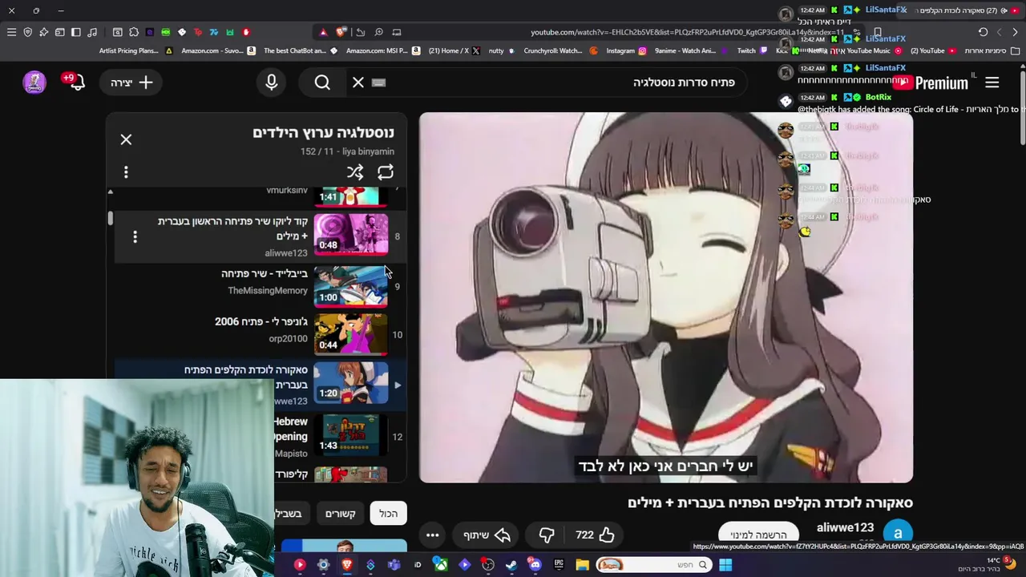Open more actions three-dot button under video
Viewport: 1026px width, 577px height.
(432, 535)
